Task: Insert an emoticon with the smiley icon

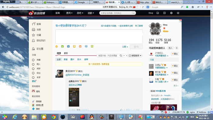Action: 57,47
